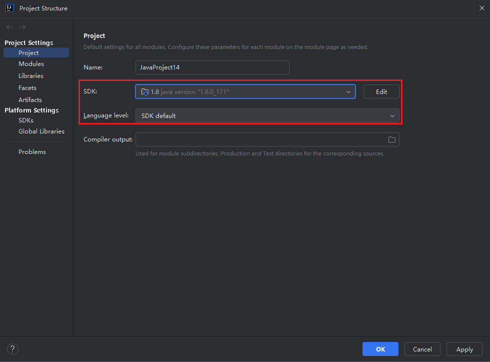Expand the SDK version dropdown
490x362 pixels.
(x=348, y=92)
